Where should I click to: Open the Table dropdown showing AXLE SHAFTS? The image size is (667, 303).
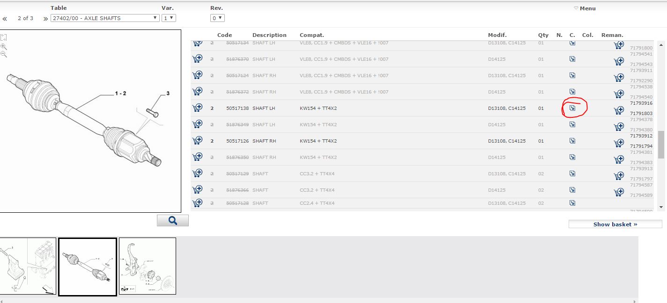point(105,18)
